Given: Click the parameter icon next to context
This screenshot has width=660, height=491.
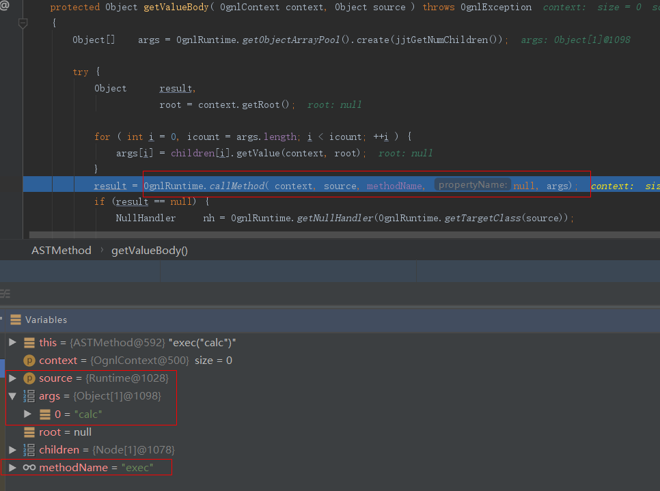Looking at the screenshot, I should click(x=29, y=361).
